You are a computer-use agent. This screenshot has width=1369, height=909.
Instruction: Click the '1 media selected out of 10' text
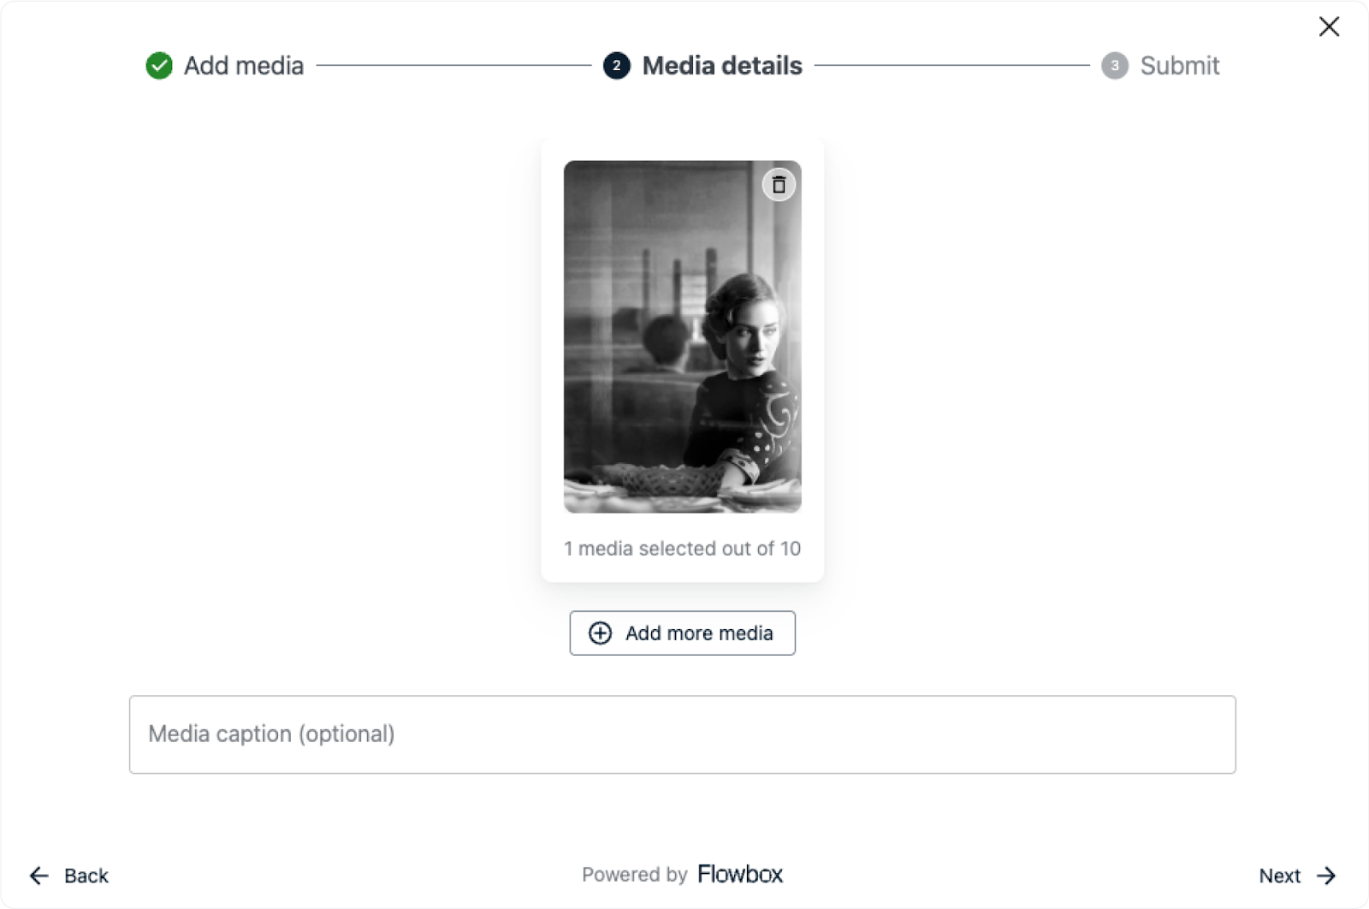click(x=682, y=549)
